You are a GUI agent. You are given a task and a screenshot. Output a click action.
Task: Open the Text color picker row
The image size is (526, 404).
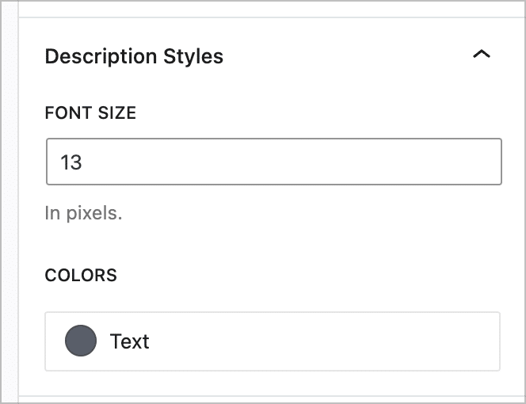(273, 341)
